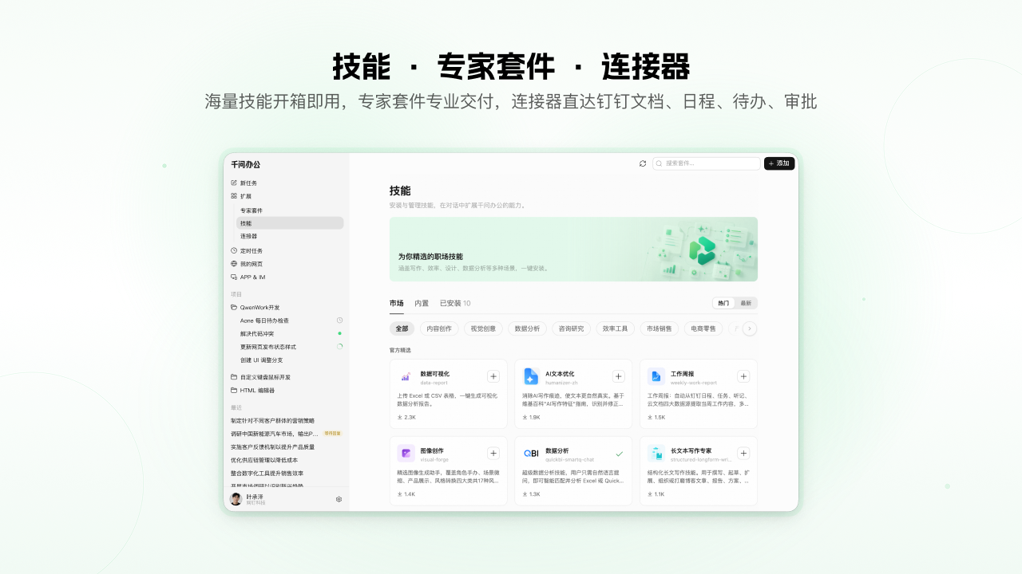Switch sorting to 热门
The width and height of the screenshot is (1022, 574).
point(723,303)
